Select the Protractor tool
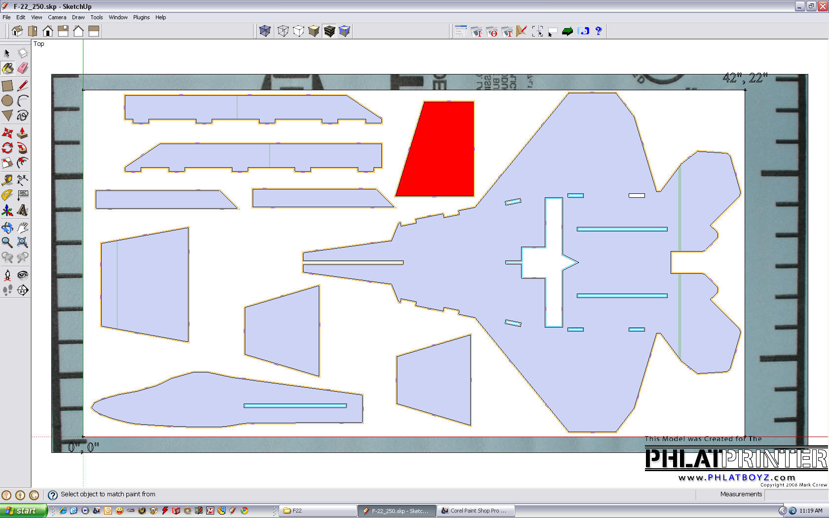The width and height of the screenshot is (829, 518). 7,195
